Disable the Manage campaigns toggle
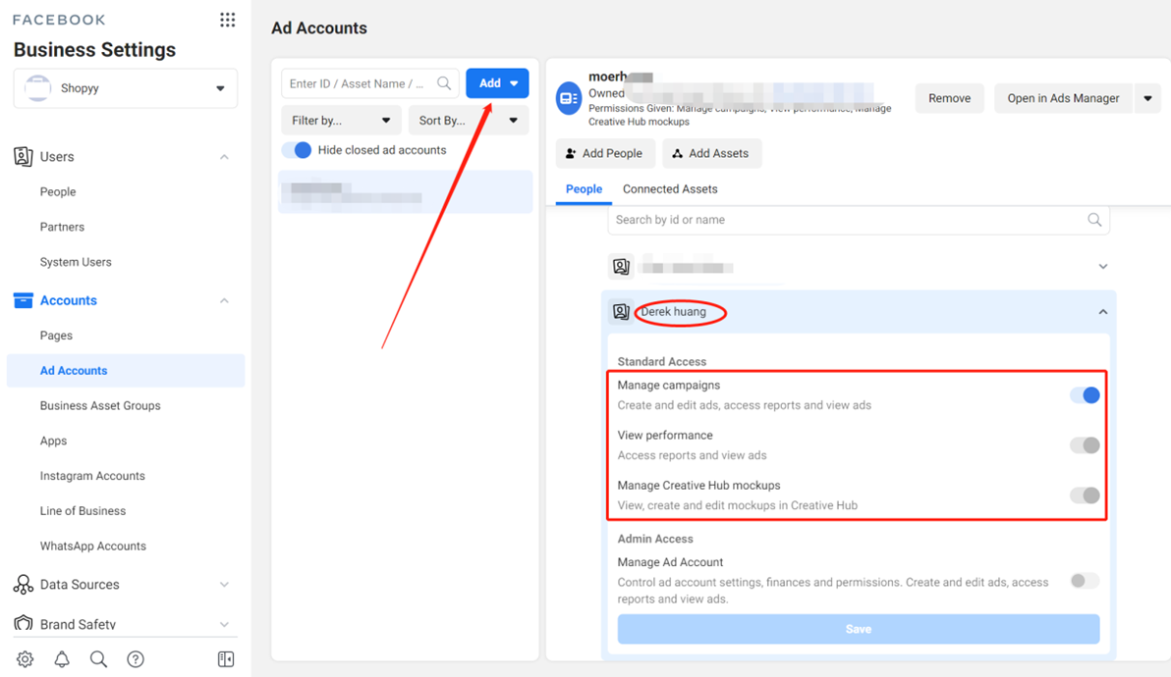Viewport: 1171px width, 677px height. [1085, 395]
